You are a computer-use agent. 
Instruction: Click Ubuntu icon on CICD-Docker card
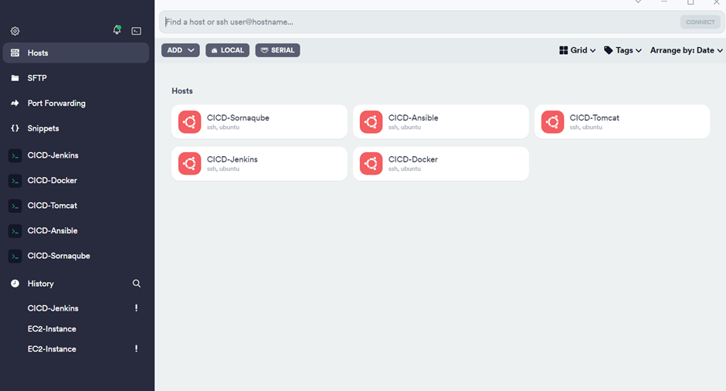pyautogui.click(x=371, y=164)
